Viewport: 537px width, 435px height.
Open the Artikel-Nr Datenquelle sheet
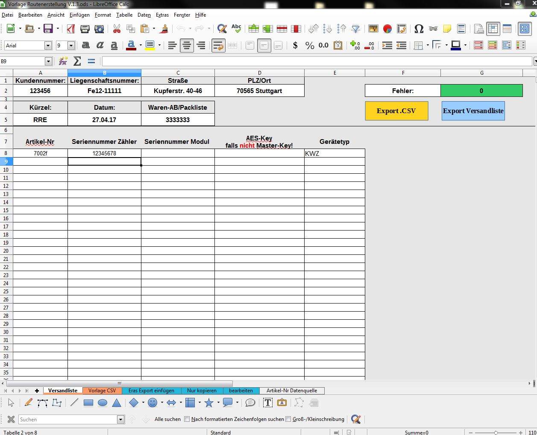(x=292, y=391)
